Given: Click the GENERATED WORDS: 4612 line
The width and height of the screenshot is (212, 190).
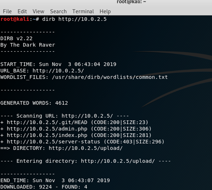Looking at the screenshot, I should (x=34, y=103).
